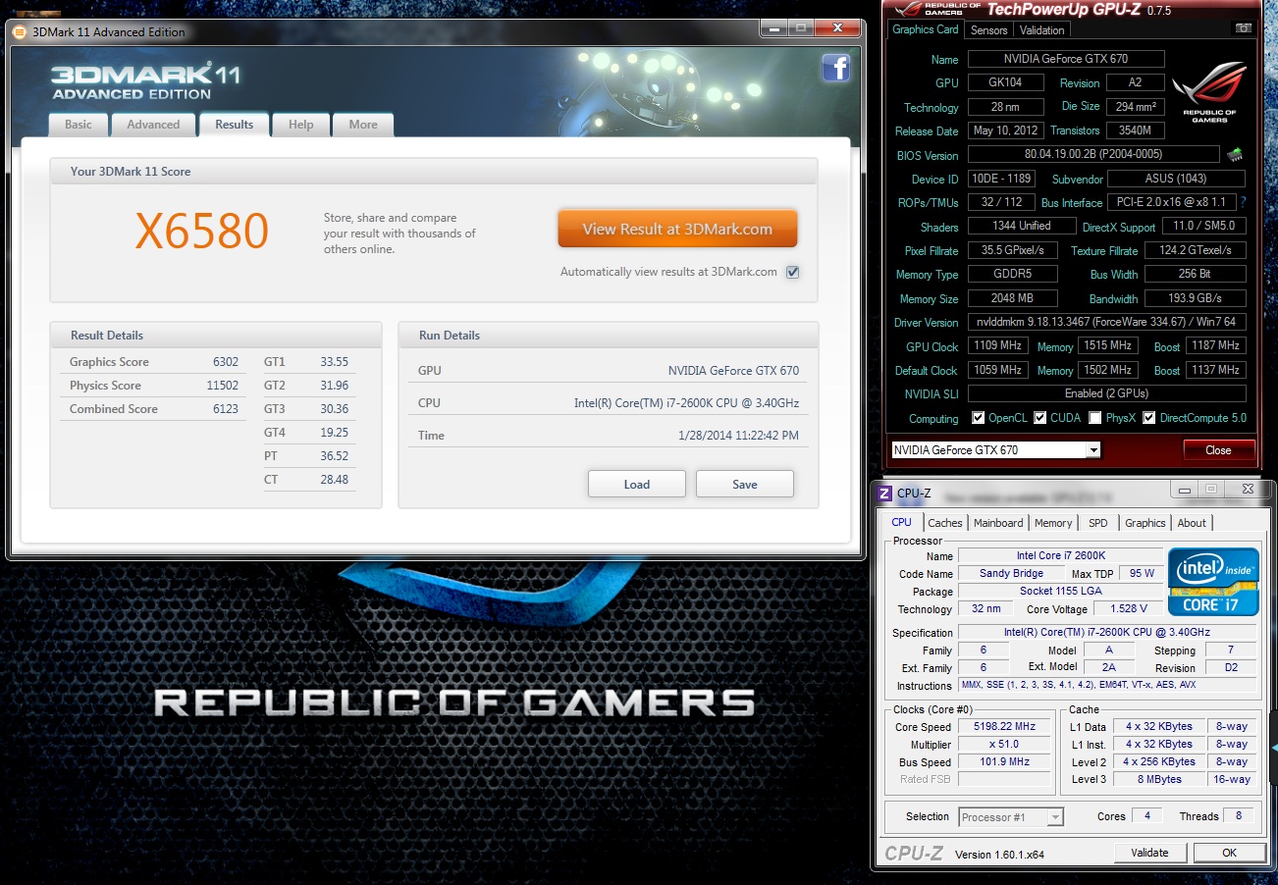This screenshot has width=1278, height=885.
Task: Open the Validation tab in GPU-Z
Action: click(1042, 30)
